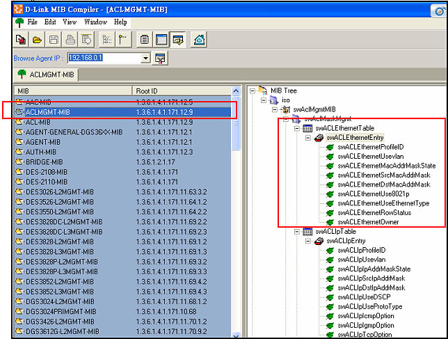Viewport: 448px width, 339px height.
Task: Click the Root ID column header
Action: click(x=181, y=90)
